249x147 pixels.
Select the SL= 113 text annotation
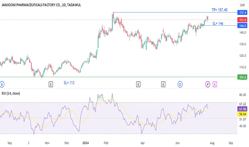tap(69, 83)
